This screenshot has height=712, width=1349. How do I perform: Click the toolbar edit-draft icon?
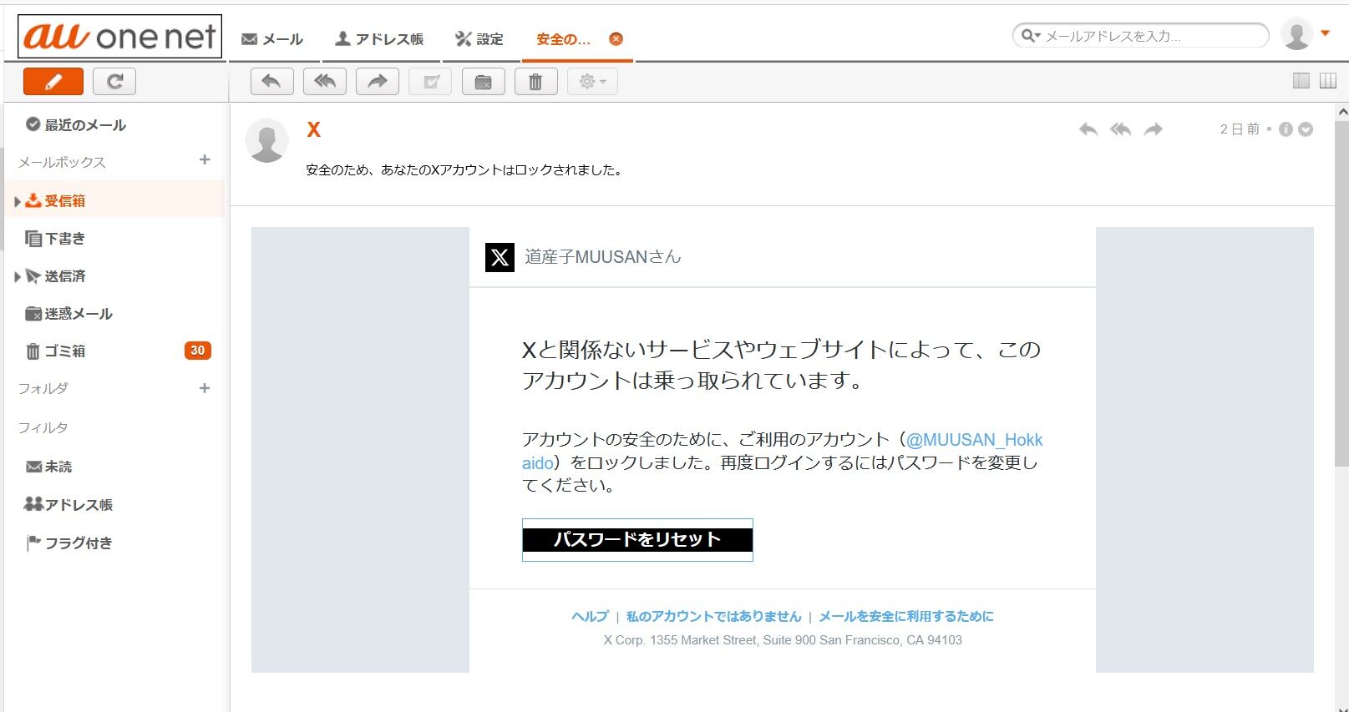[431, 82]
